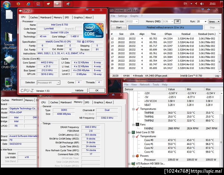Click the DRAM Frequency 848.0 MHz field

91,127
